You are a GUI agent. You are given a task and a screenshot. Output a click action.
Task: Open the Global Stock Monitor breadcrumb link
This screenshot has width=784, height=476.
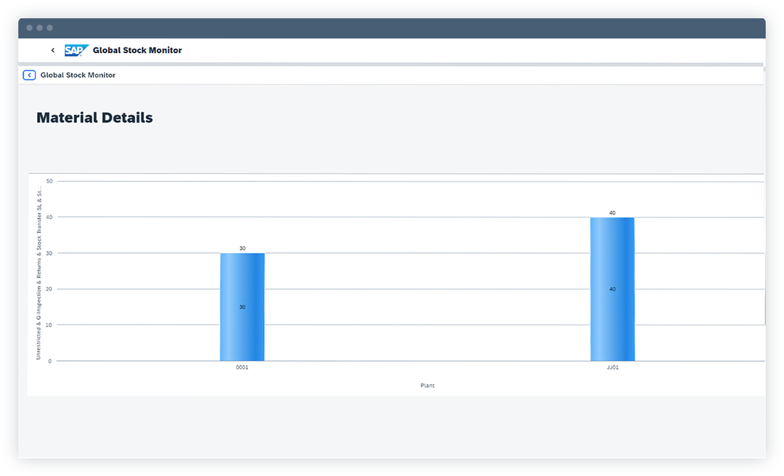pos(78,74)
